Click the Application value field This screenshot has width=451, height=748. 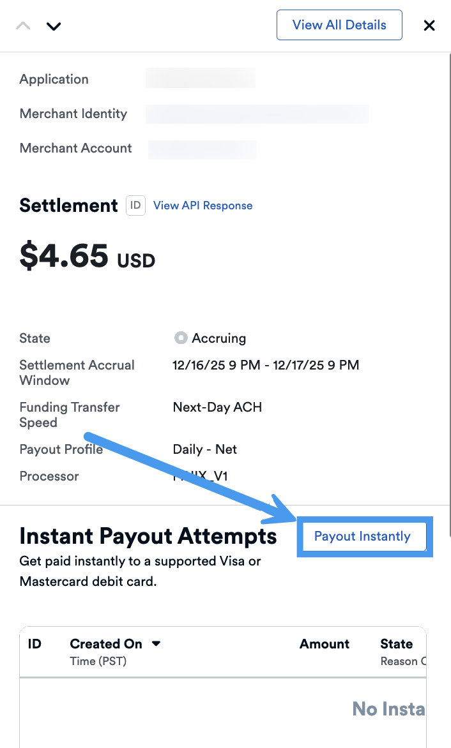[200, 79]
